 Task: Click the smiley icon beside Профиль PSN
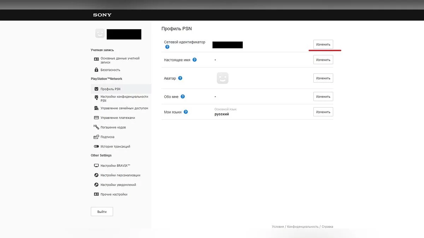tap(96, 89)
